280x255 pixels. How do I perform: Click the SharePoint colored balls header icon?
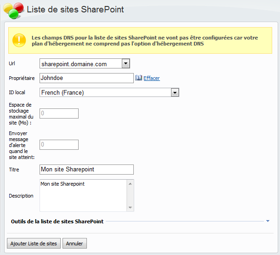14,10
